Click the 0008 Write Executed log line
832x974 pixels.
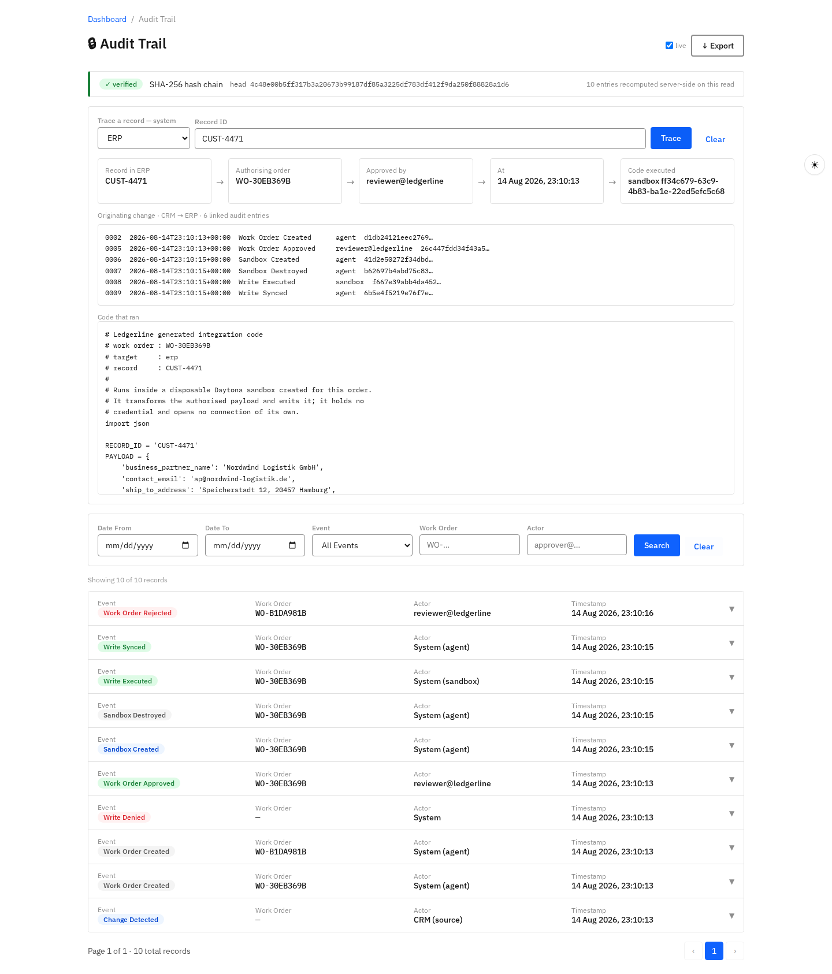tap(273, 282)
